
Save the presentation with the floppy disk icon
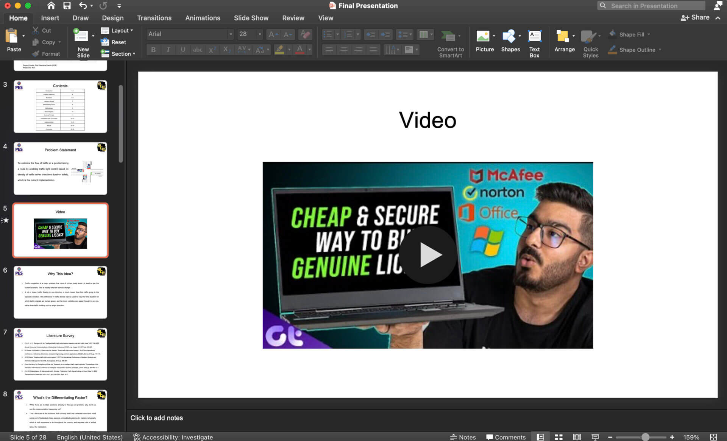[67, 6]
